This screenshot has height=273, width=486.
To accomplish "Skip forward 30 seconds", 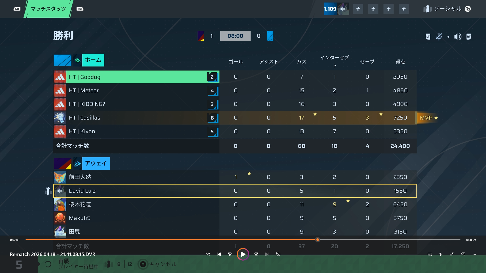I will tap(256, 254).
